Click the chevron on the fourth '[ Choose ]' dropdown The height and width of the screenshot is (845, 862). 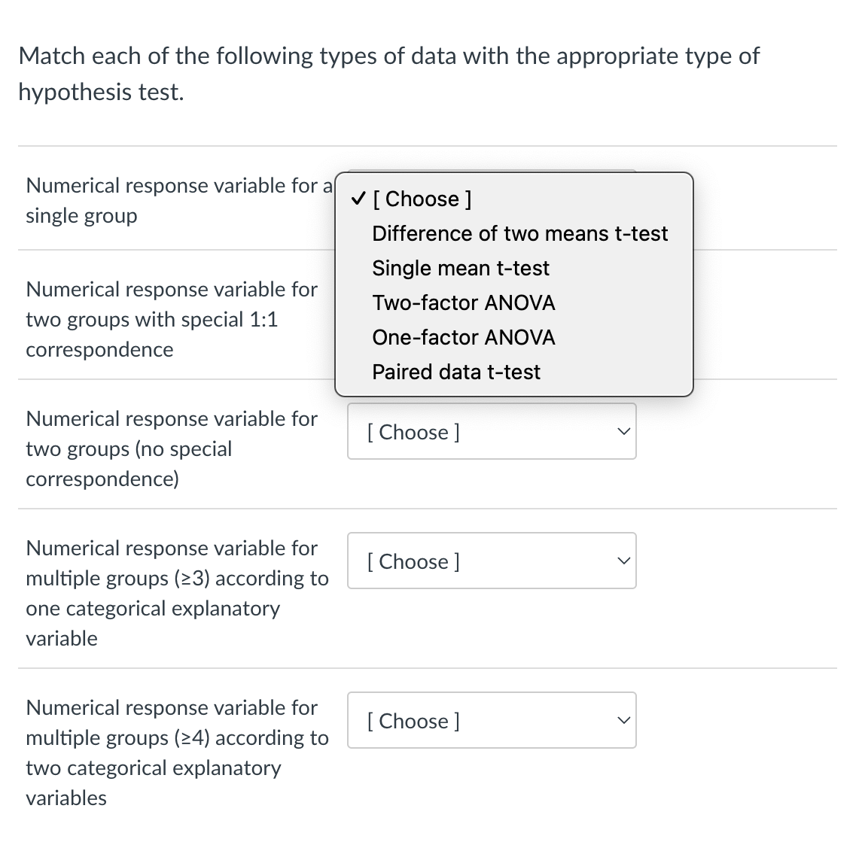[x=623, y=561]
